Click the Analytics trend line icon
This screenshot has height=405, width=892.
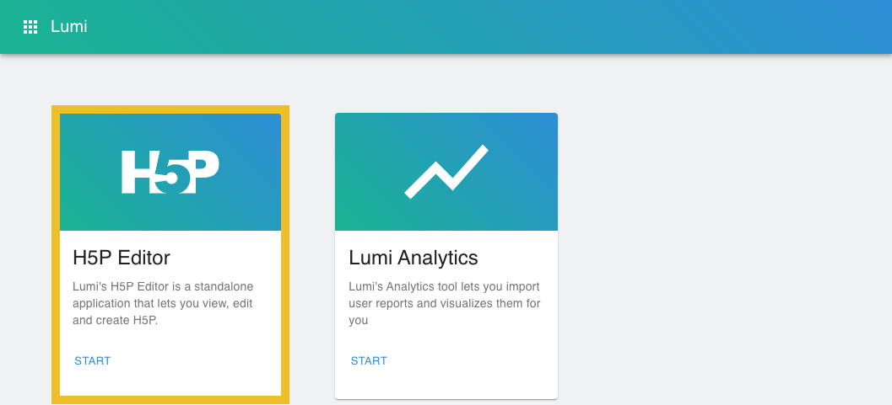click(x=446, y=173)
